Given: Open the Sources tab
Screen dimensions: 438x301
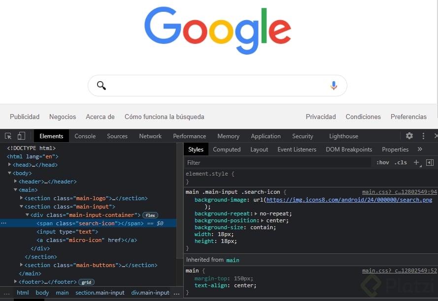Looking at the screenshot, I should click(x=117, y=136).
